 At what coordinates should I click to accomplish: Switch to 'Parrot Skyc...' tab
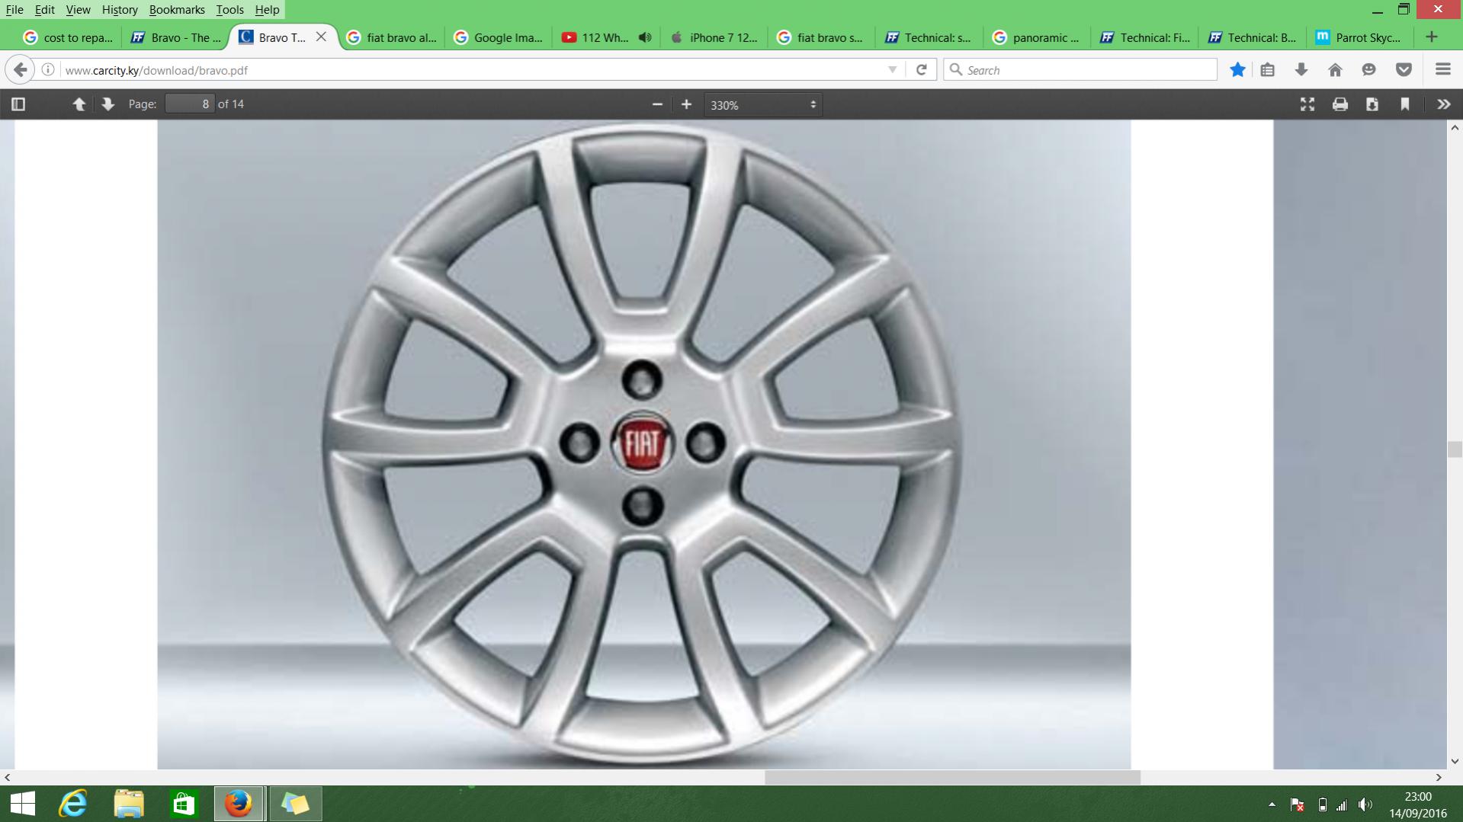pyautogui.click(x=1360, y=37)
